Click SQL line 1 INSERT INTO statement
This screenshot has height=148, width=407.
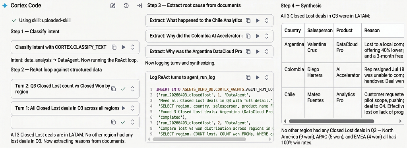tap(215, 89)
